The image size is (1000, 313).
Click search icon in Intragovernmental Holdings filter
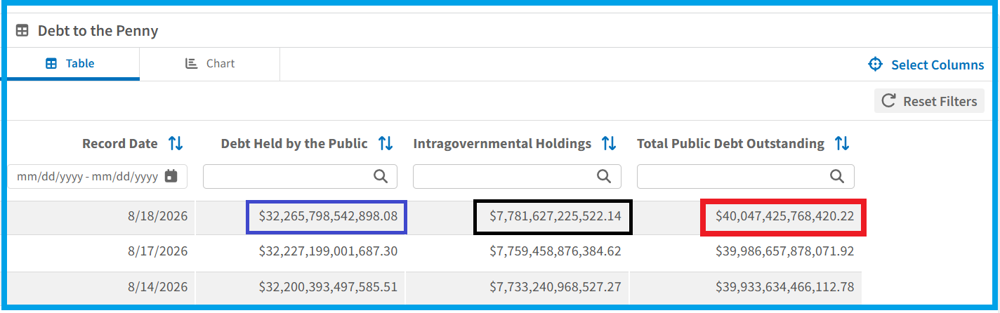604,177
